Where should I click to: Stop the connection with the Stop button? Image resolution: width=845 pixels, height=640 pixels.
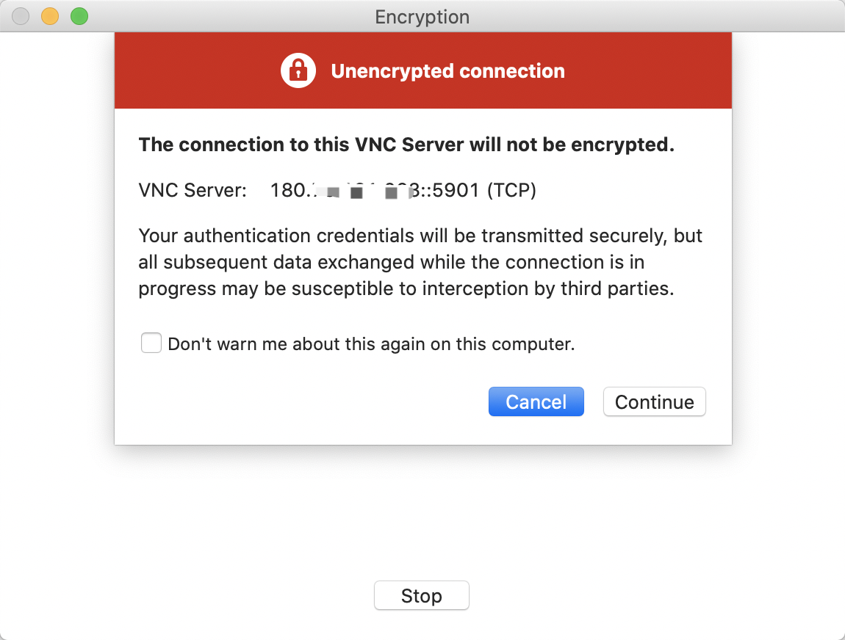[421, 596]
